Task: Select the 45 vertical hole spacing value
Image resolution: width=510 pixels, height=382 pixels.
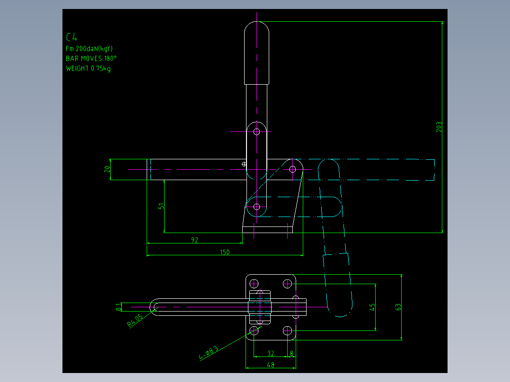Action: tap(372, 307)
